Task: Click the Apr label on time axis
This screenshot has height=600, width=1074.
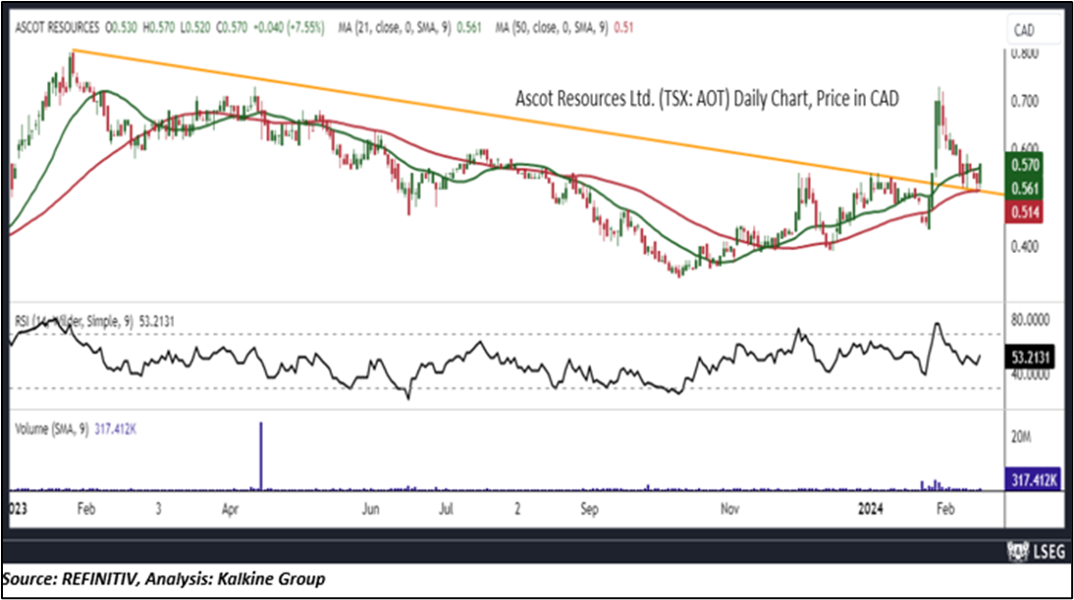Action: coord(230,509)
